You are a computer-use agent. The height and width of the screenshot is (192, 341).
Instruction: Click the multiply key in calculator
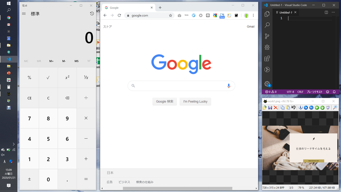[86, 118]
